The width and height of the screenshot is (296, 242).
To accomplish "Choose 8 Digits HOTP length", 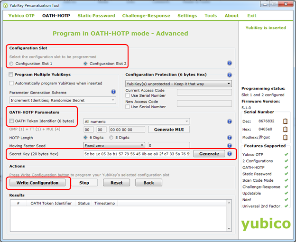I will pyautogui.click(x=111, y=138).
